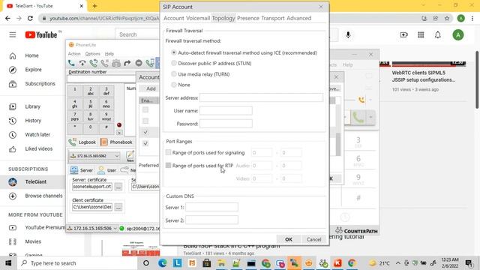Switch to the User tab in PhonerLite
Image resolution: width=480 pixels, height=270 pixels.
(x=107, y=170)
